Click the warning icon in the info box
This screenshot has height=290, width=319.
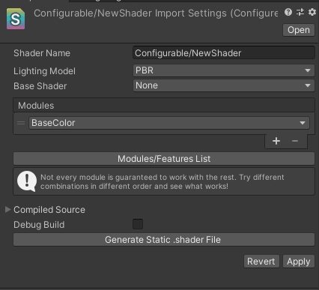click(27, 181)
